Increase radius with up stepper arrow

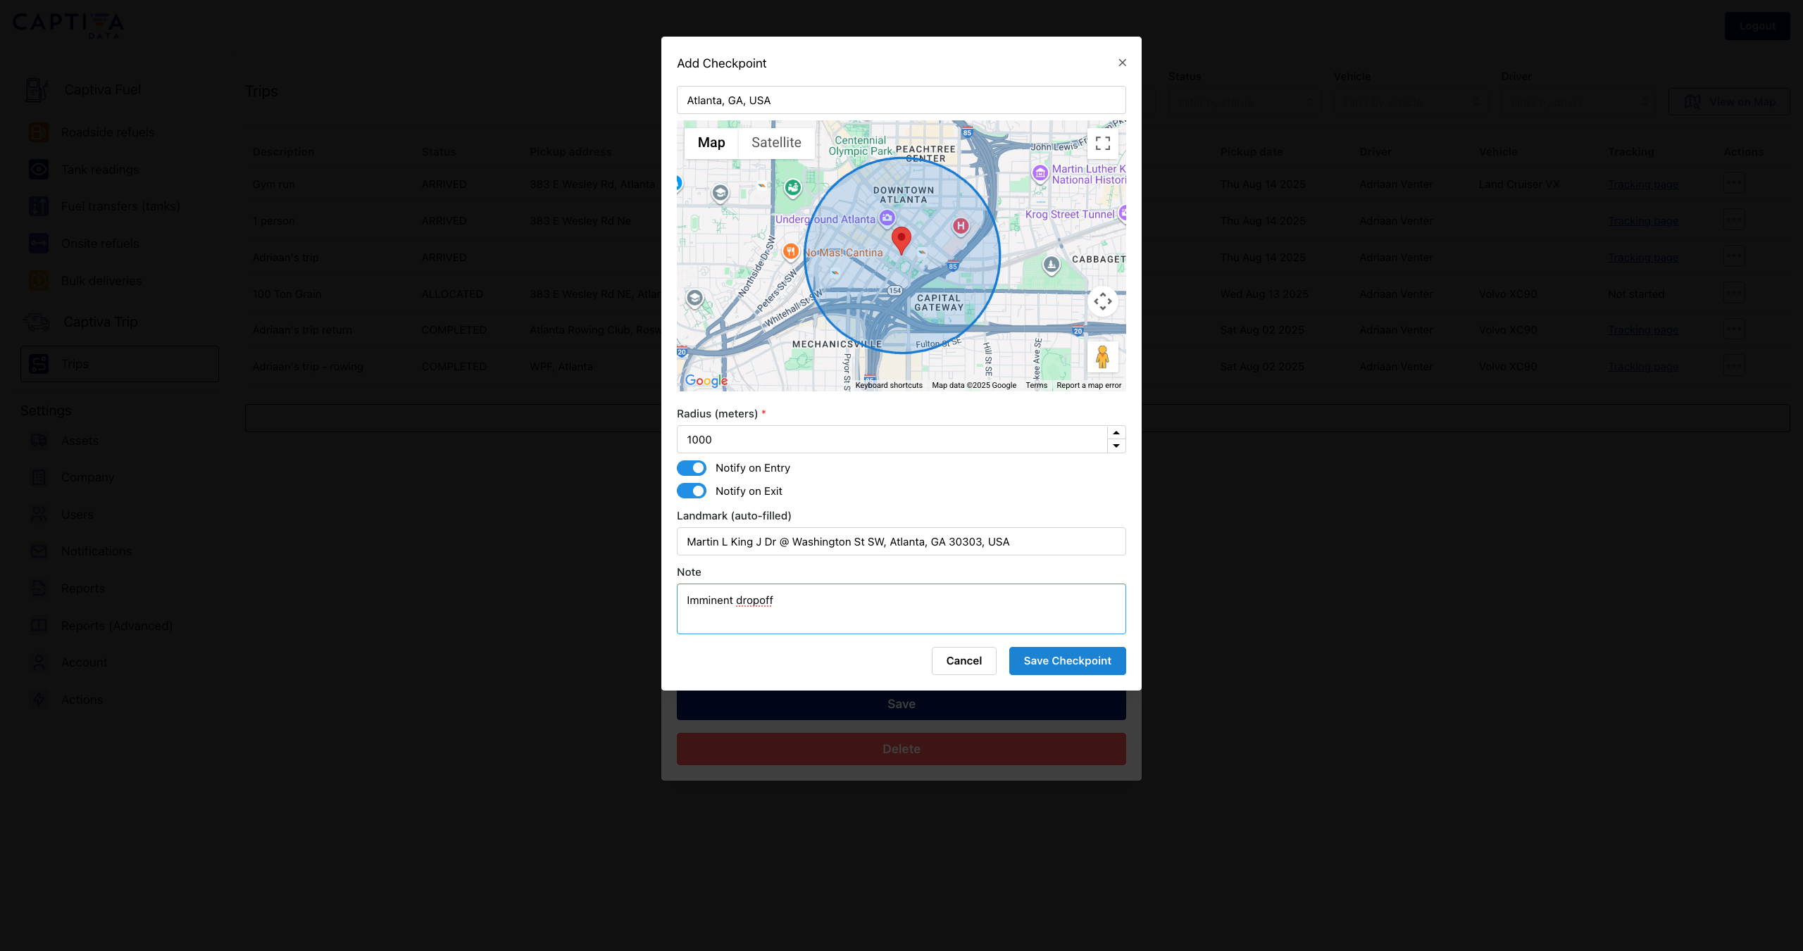(1116, 433)
